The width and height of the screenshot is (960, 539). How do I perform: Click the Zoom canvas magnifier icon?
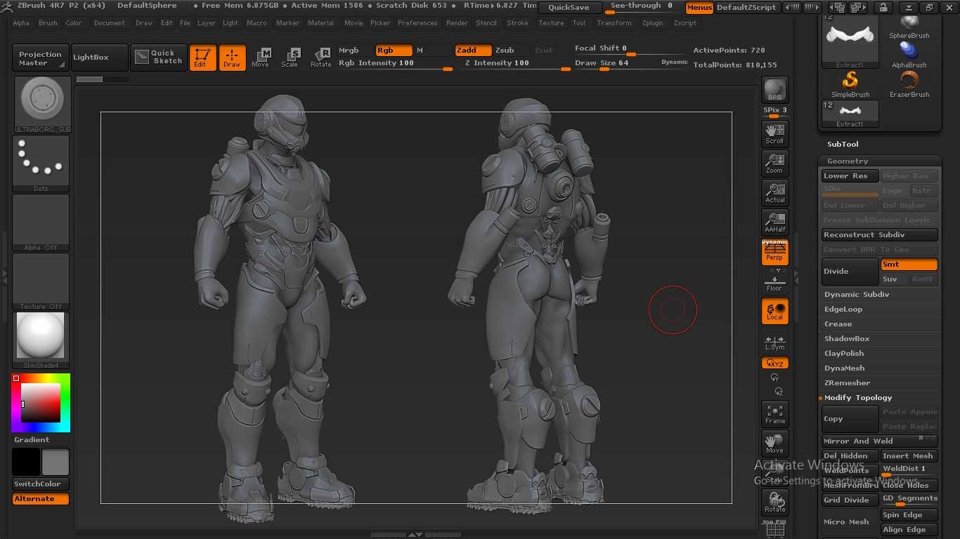point(774,163)
